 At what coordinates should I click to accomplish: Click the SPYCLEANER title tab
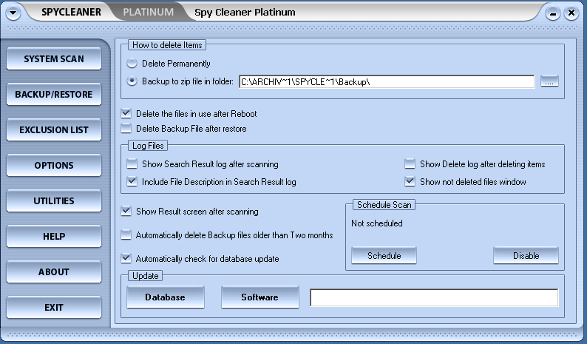[x=71, y=12]
